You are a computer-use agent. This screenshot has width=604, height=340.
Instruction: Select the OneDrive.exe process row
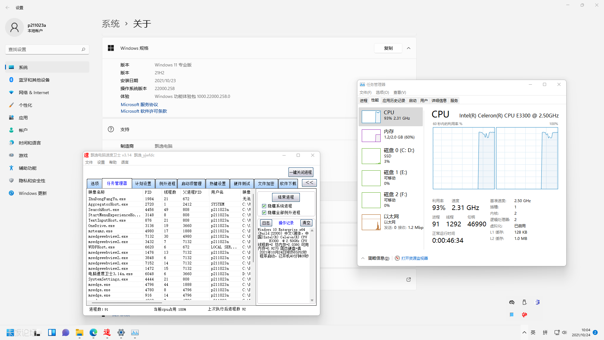coord(169,226)
